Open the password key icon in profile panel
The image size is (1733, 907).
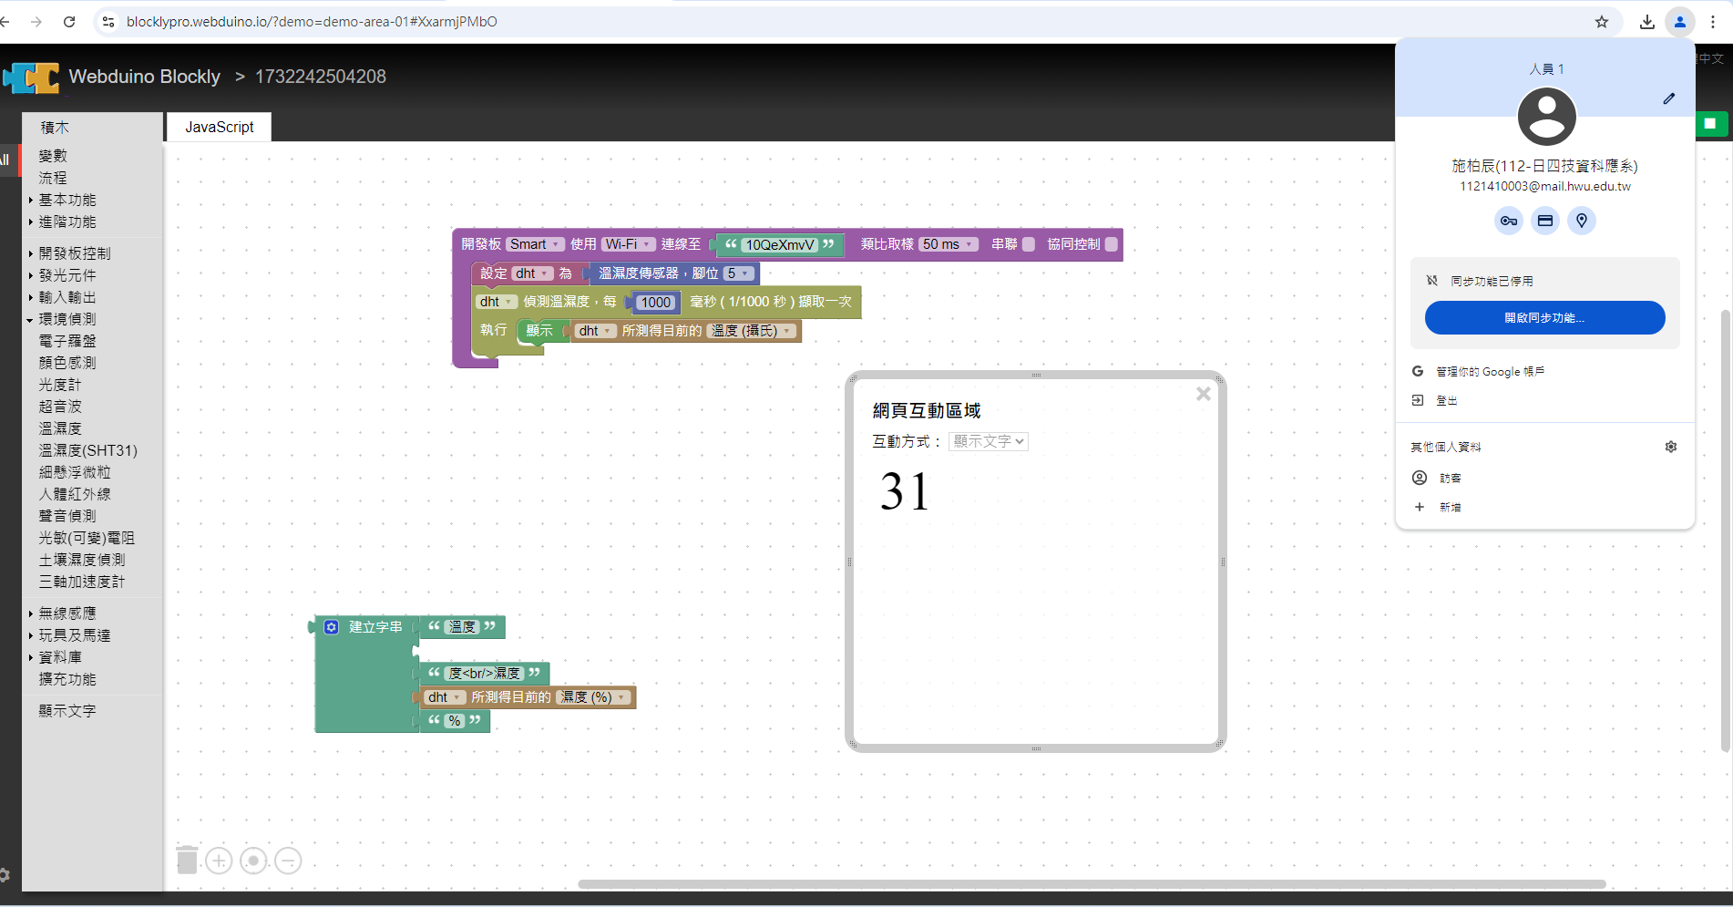[x=1509, y=221]
